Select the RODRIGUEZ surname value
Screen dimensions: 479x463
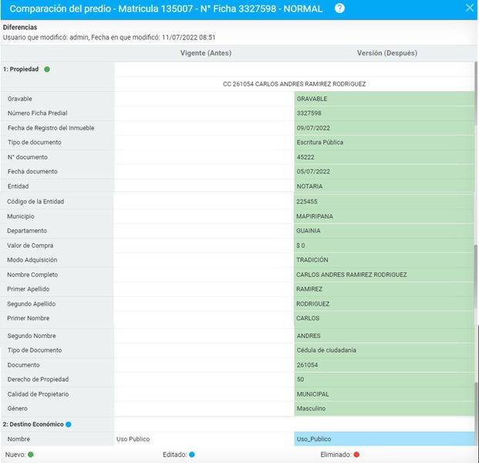pyautogui.click(x=313, y=304)
